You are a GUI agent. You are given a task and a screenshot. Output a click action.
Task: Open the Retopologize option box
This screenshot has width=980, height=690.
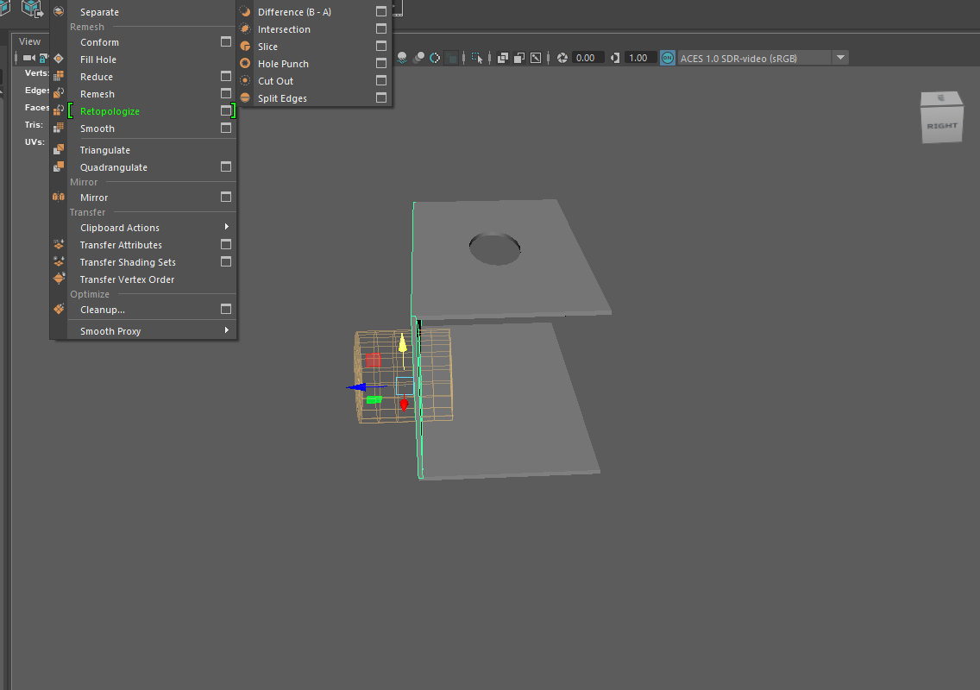pyautogui.click(x=226, y=111)
